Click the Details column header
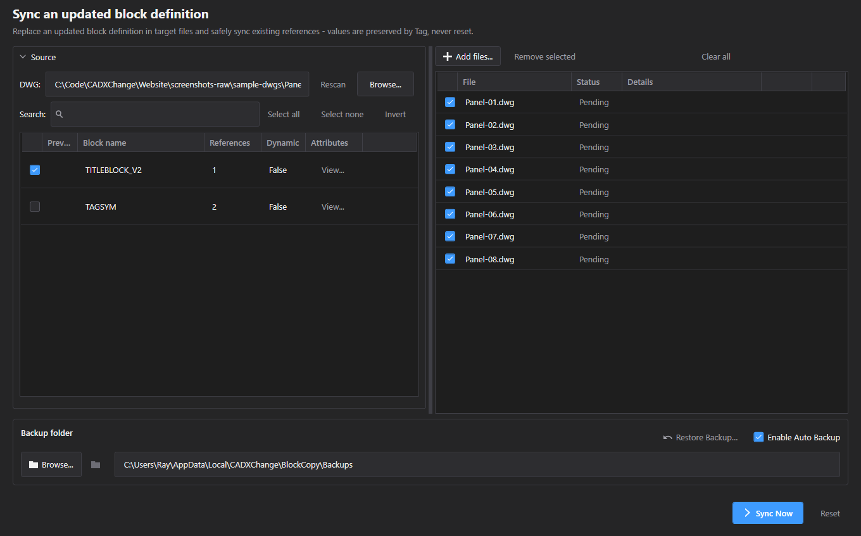Screen dimensions: 861x536 coord(691,82)
